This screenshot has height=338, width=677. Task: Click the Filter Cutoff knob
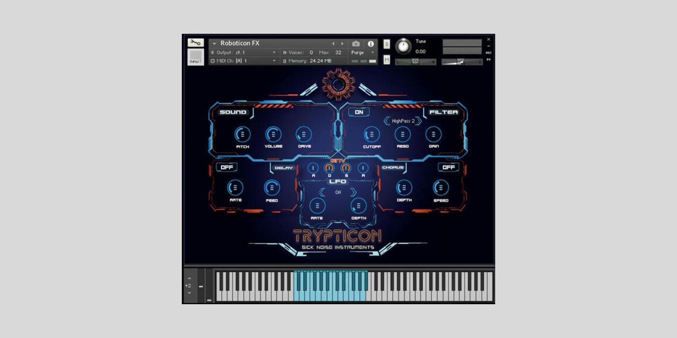click(371, 134)
